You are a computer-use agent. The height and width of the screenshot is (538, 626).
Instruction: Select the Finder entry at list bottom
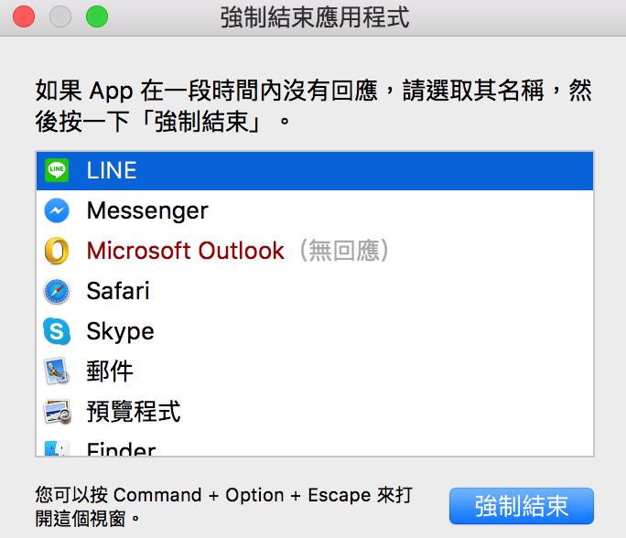coord(315,444)
